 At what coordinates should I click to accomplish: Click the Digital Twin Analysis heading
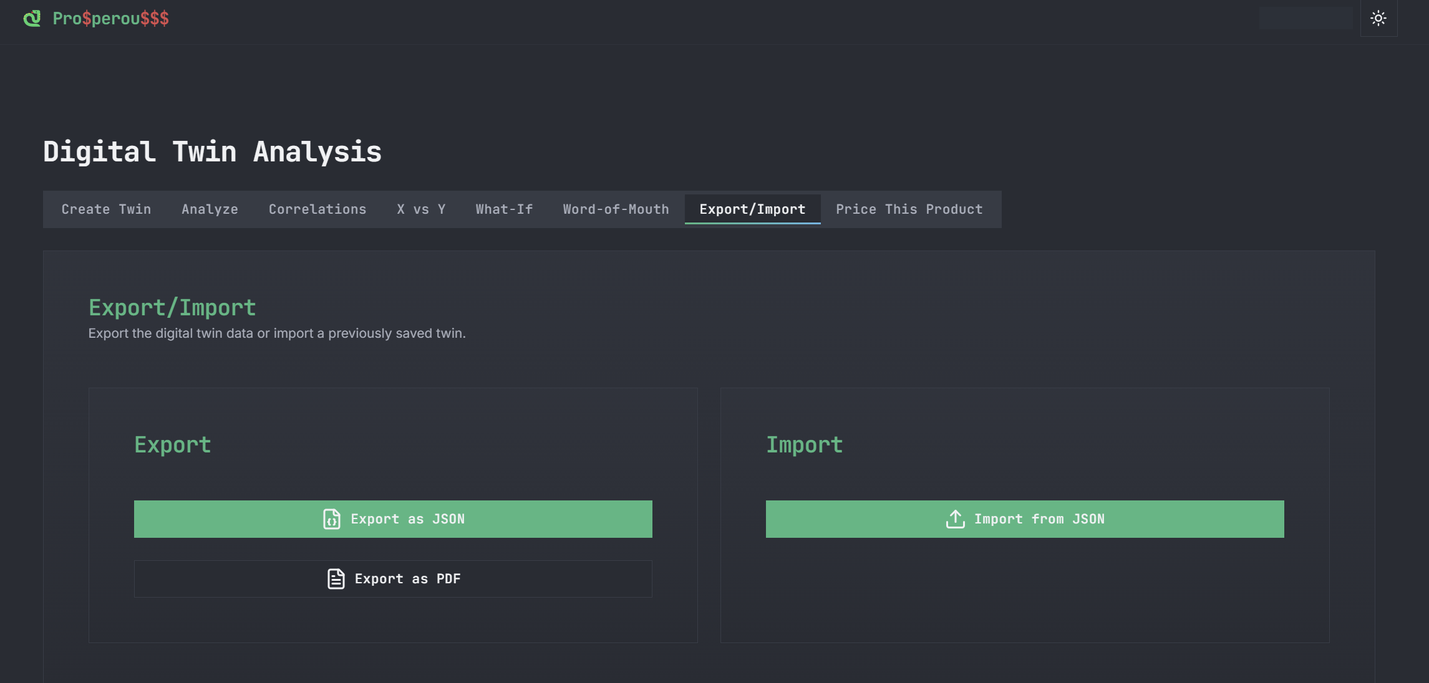212,151
